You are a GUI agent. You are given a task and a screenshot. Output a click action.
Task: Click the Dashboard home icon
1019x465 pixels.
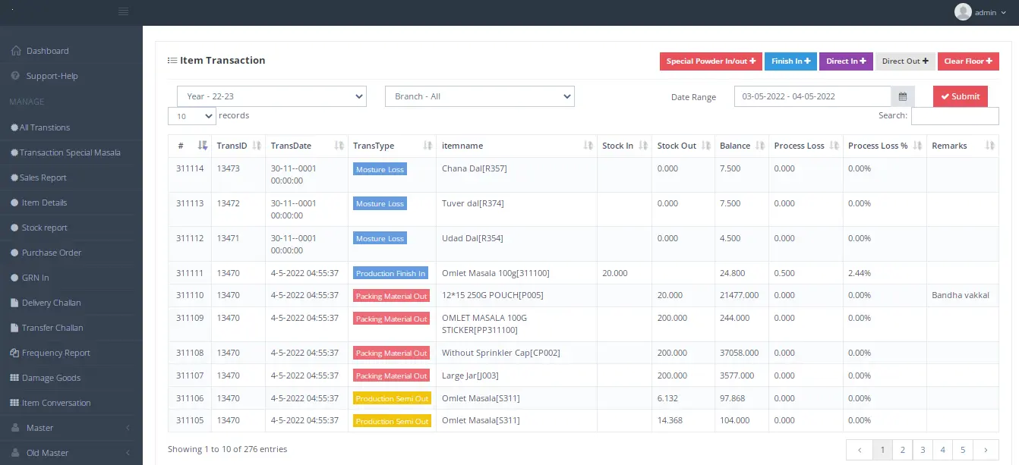[x=16, y=51]
